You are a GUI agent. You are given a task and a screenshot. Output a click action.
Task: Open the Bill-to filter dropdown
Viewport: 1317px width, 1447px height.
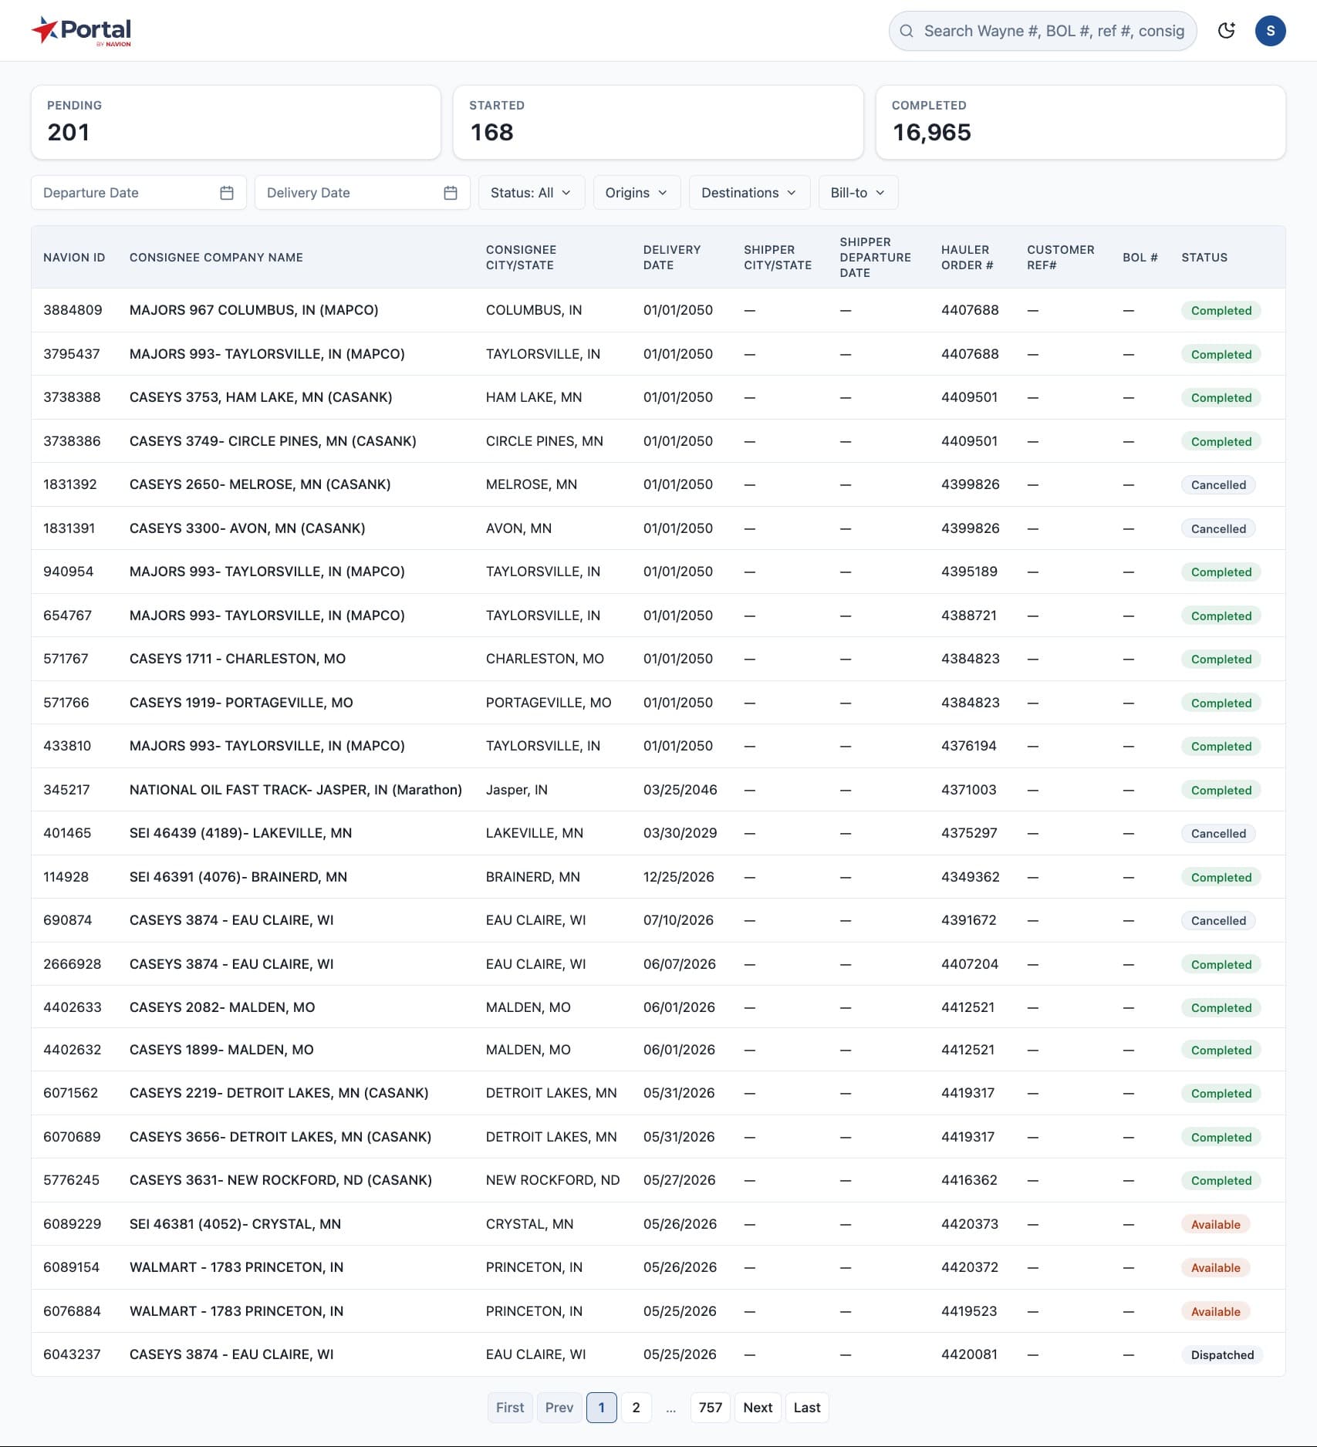click(858, 193)
